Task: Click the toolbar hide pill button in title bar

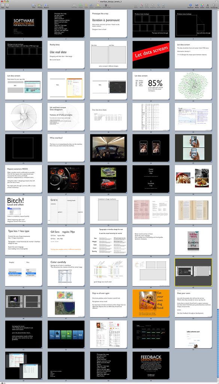Action: (216, 1)
